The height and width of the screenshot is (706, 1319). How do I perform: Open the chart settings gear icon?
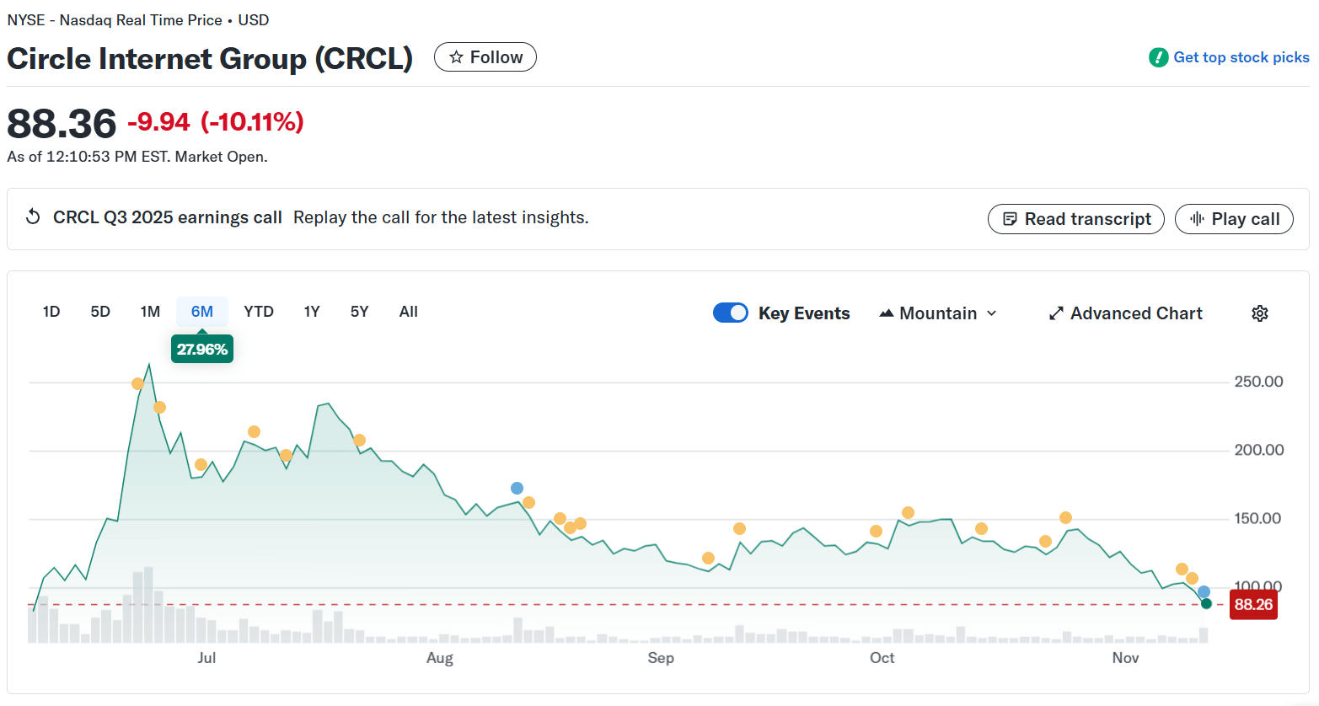1260,313
